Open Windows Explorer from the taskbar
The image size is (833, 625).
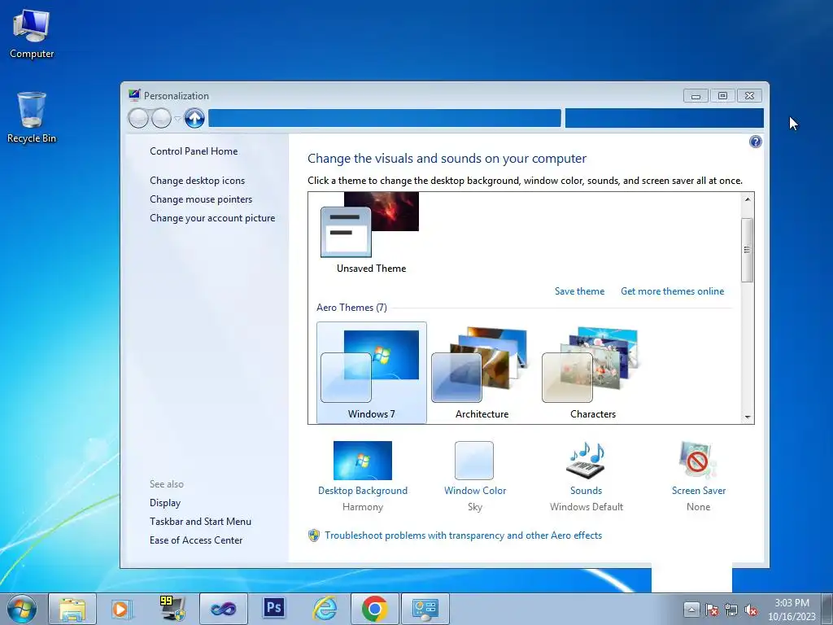click(x=72, y=609)
